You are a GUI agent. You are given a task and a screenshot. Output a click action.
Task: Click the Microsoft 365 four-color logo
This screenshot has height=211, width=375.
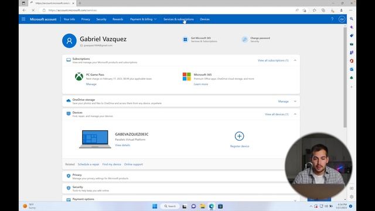pyautogui.click(x=186, y=77)
